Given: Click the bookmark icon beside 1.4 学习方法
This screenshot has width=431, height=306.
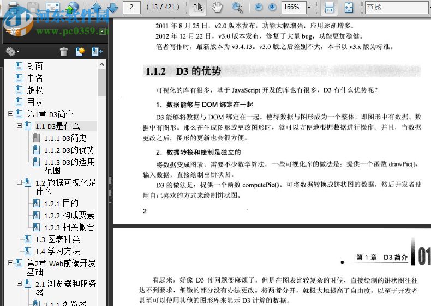Looking at the screenshot, I should 28,251.
